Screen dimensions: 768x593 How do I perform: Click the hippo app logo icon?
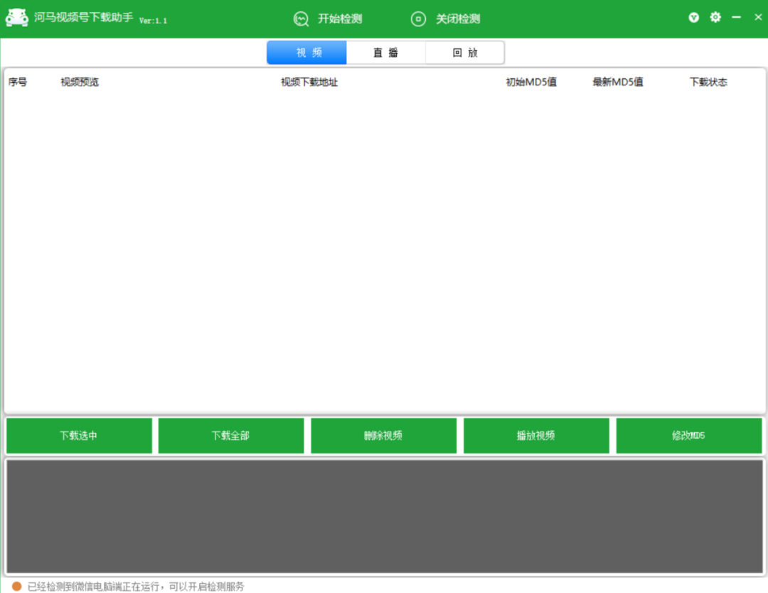[16, 18]
